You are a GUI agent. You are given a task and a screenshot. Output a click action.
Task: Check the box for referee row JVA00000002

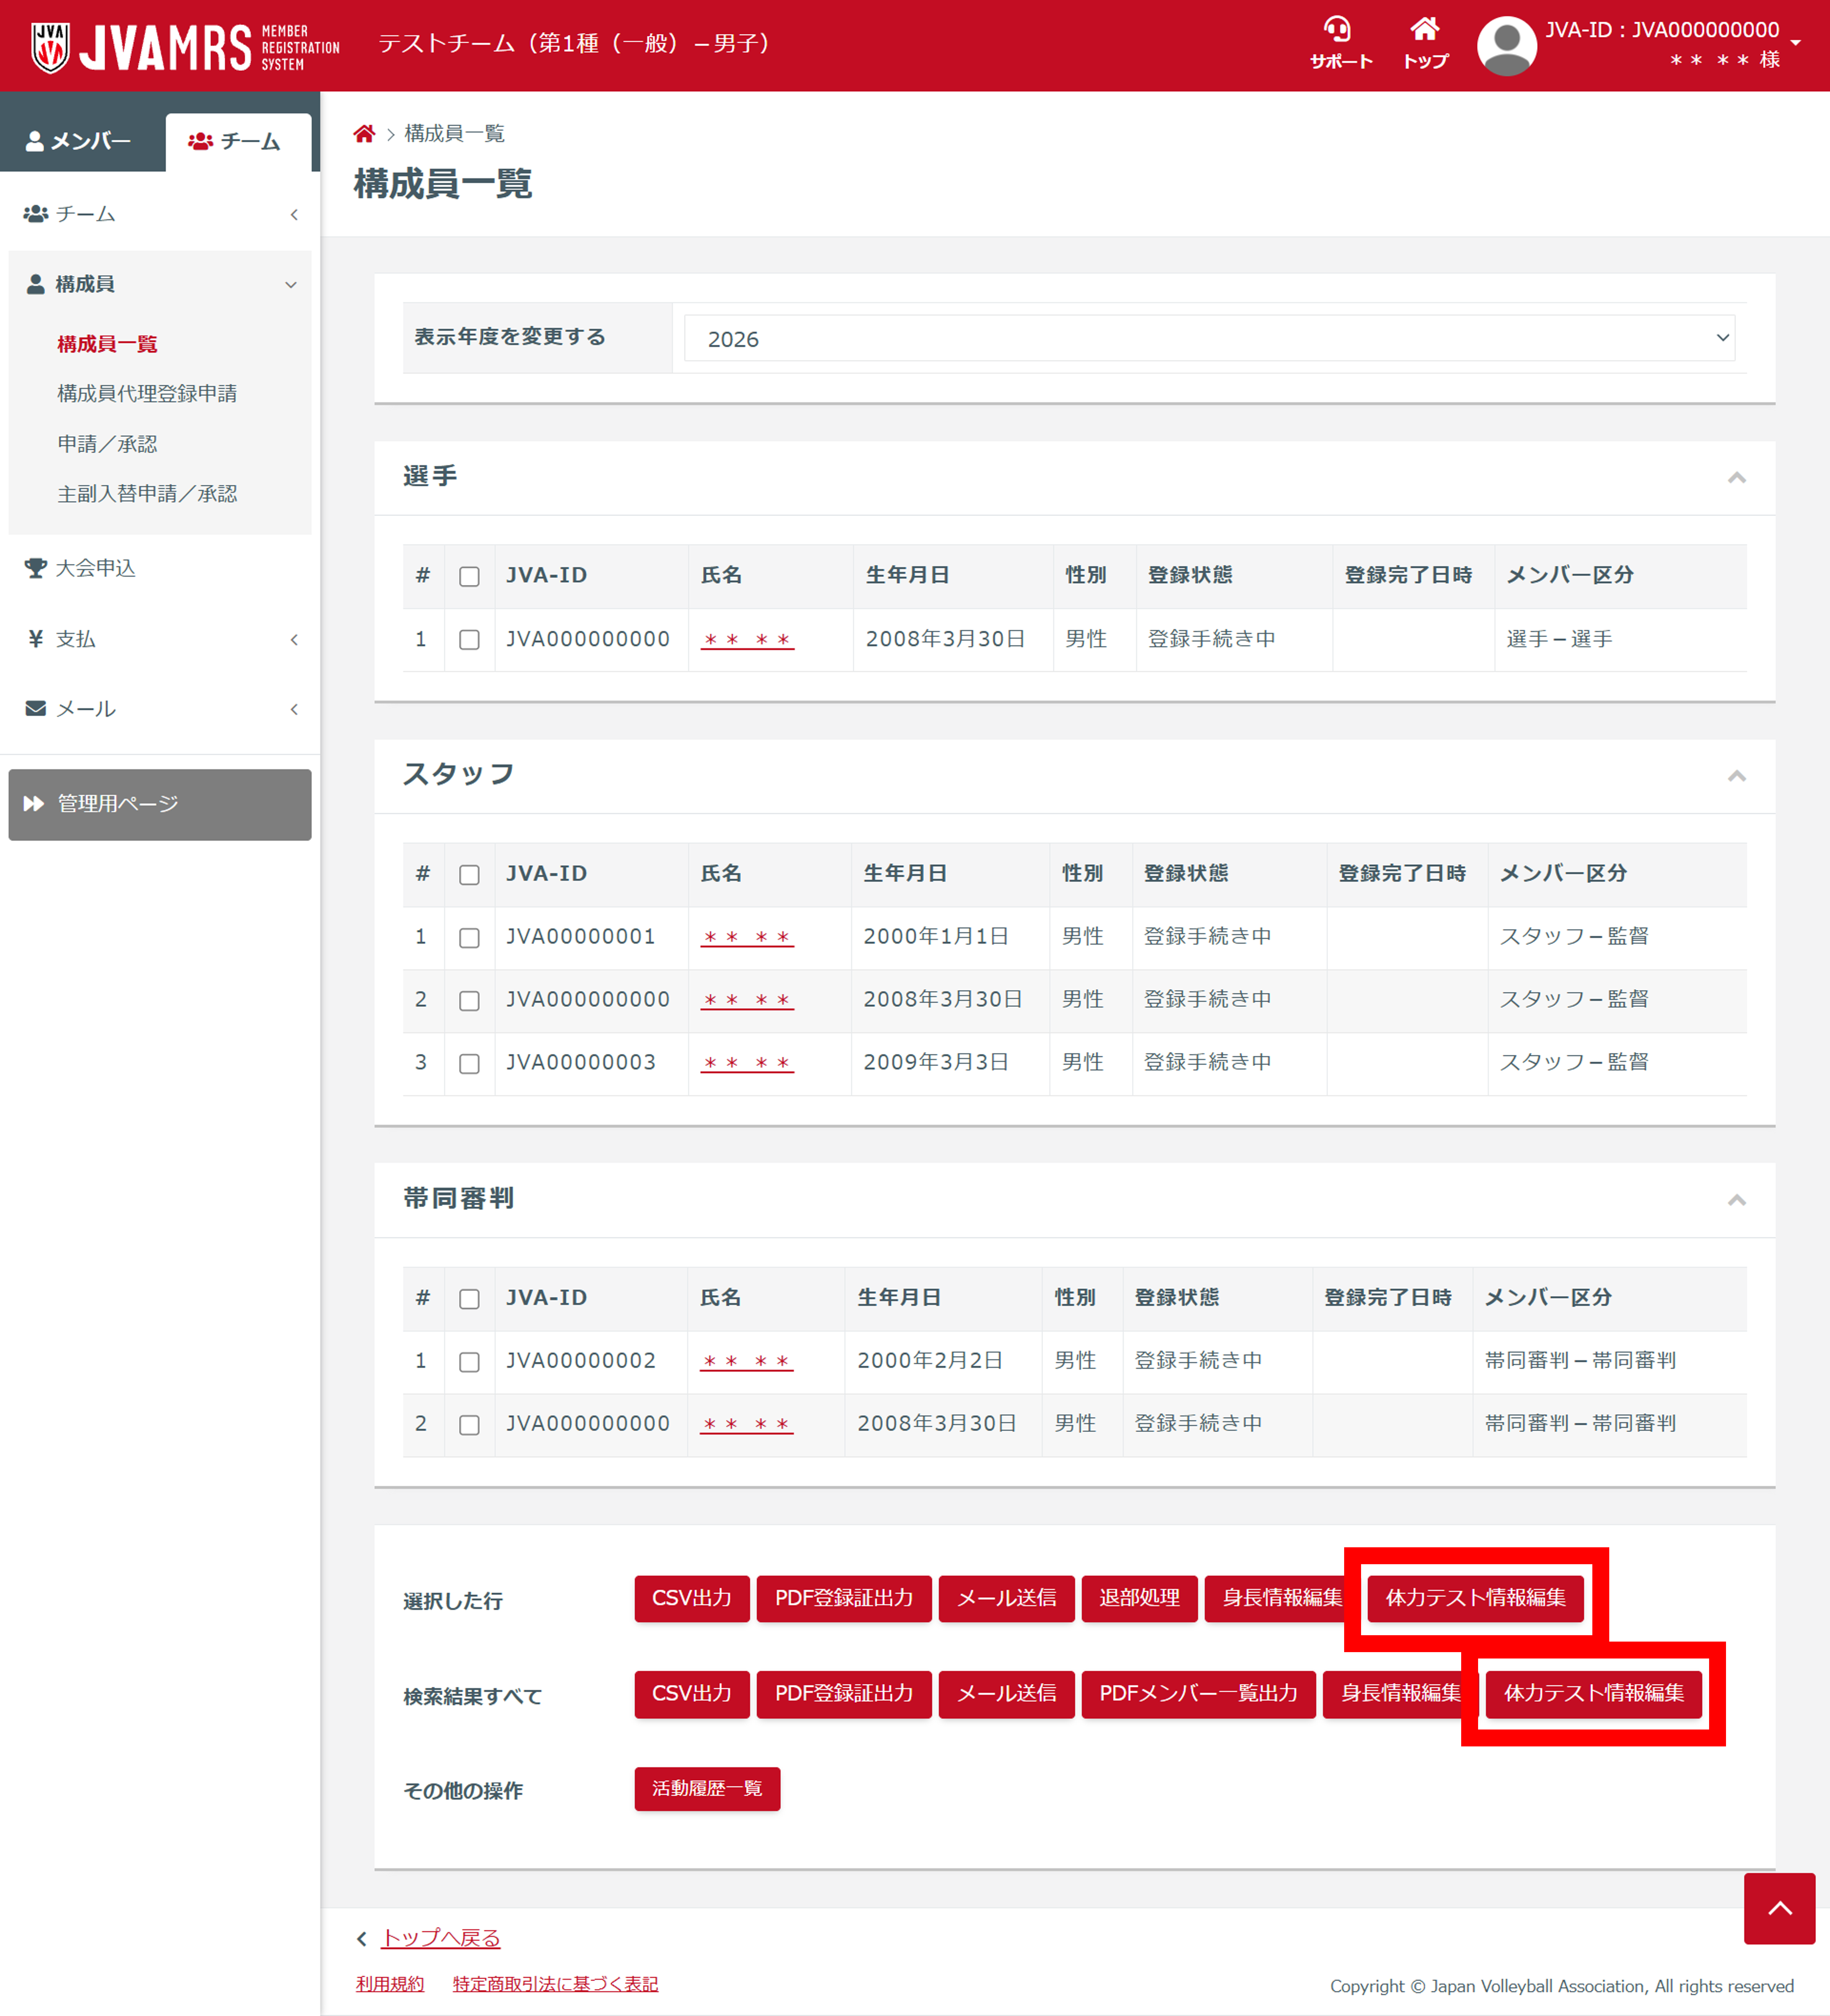tap(469, 1362)
